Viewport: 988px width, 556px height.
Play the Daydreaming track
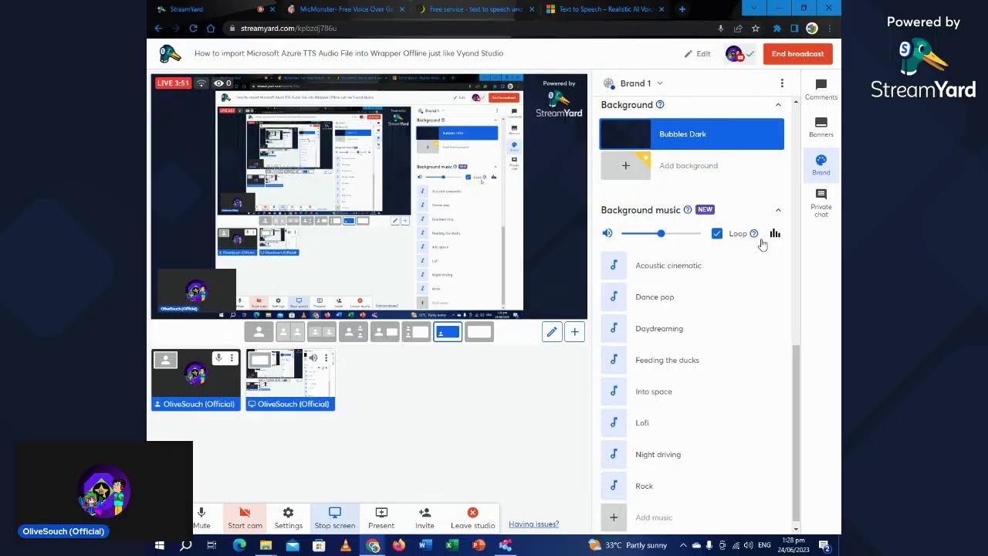point(692,329)
